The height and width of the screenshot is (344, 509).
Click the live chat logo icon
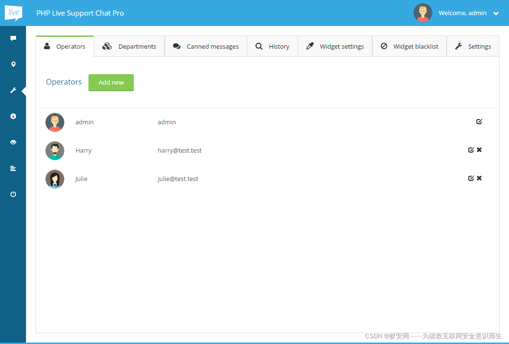(x=13, y=13)
